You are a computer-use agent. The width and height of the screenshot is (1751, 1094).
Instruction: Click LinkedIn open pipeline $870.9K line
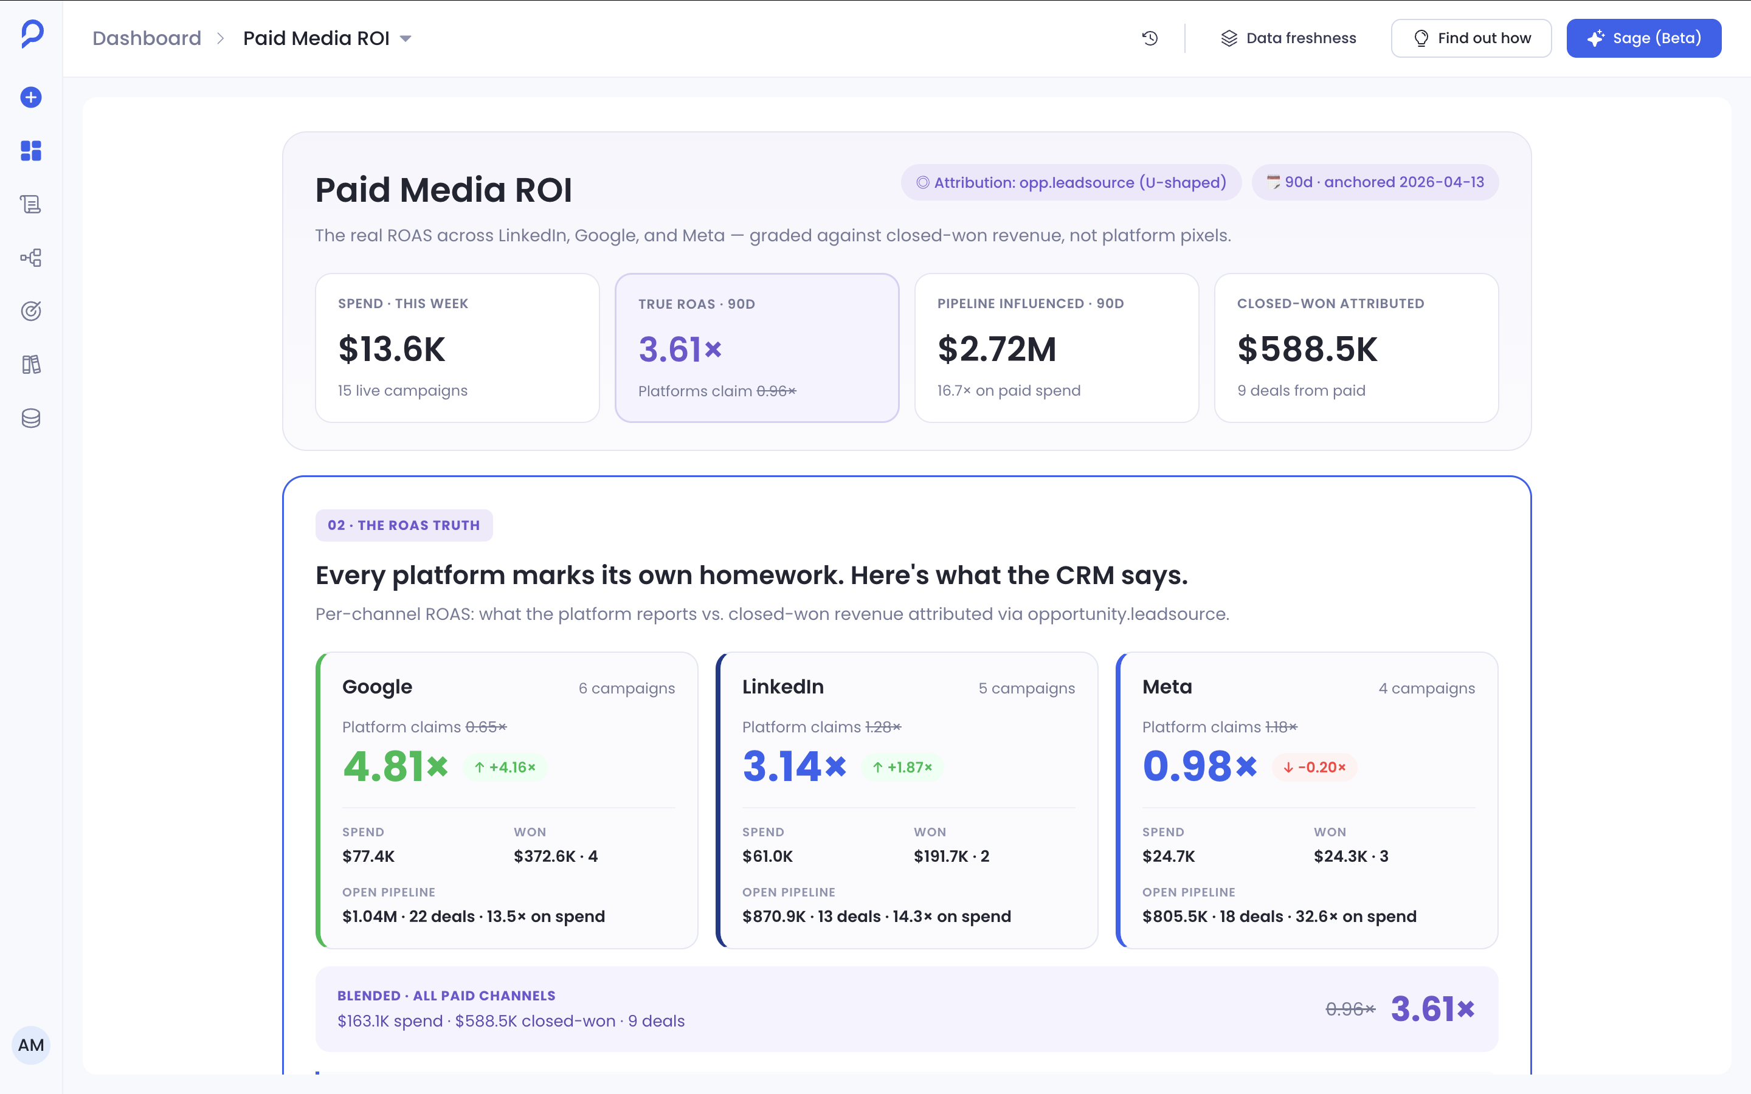click(876, 916)
